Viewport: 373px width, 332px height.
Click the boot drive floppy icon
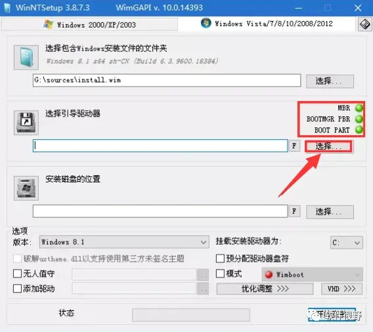pos(26,123)
